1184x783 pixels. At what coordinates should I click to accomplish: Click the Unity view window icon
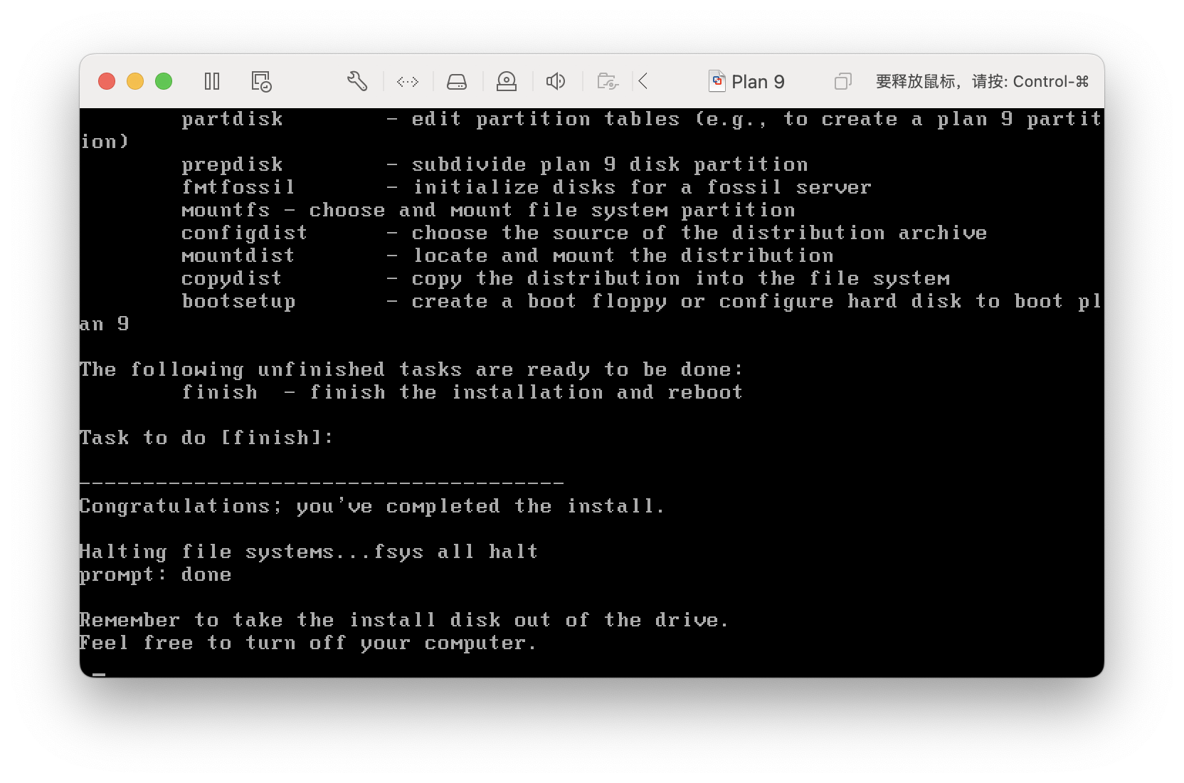[x=842, y=81]
